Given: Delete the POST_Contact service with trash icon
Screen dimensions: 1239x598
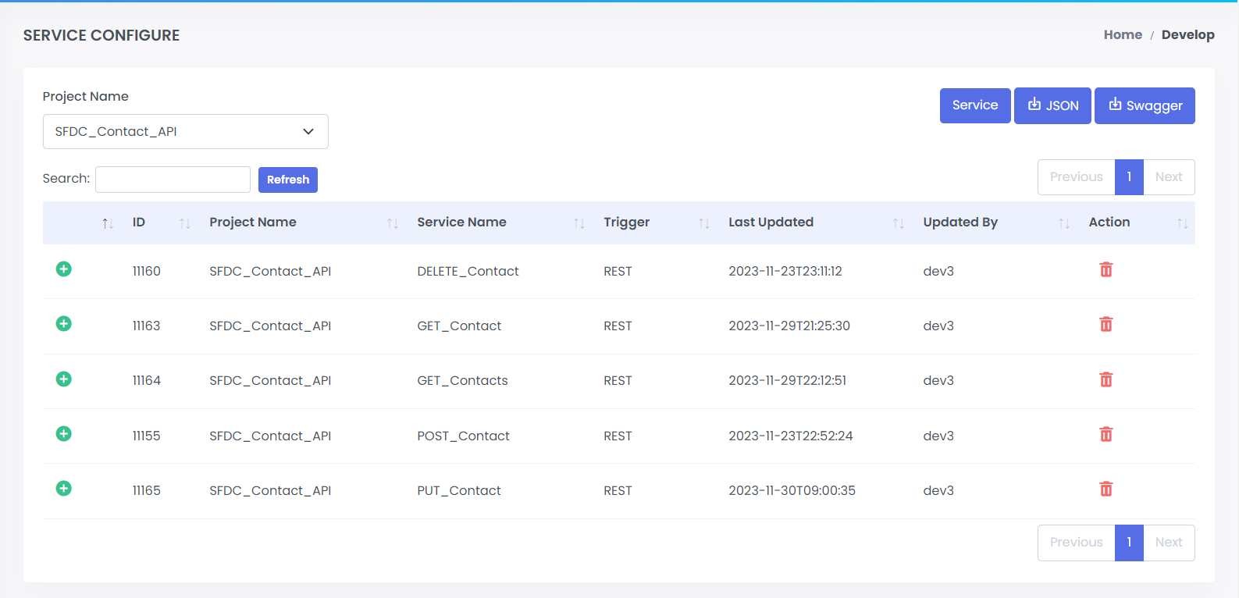Looking at the screenshot, I should pos(1106,434).
